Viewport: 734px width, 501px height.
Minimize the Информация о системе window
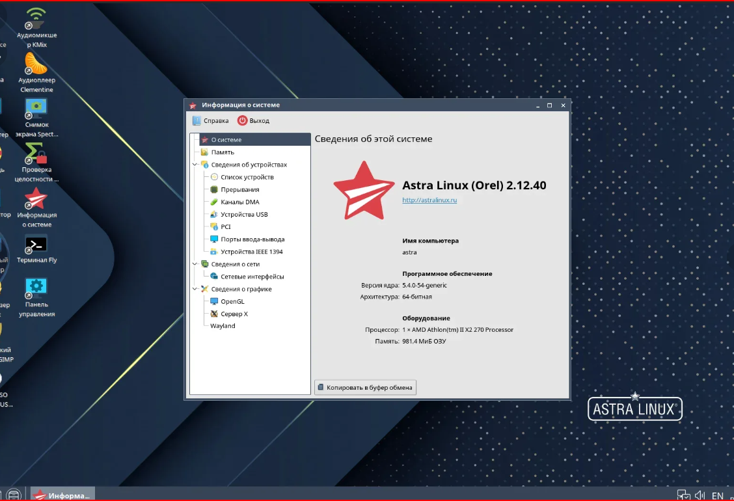tap(537, 105)
